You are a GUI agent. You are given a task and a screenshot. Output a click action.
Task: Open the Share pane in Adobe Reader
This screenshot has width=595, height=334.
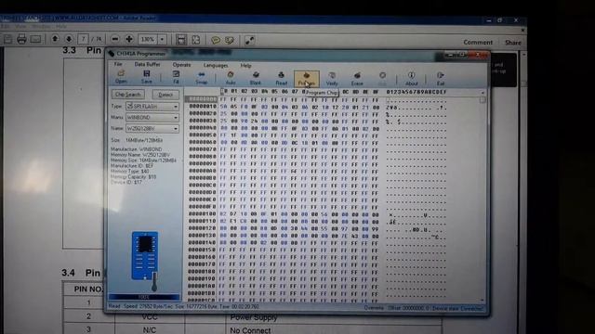(x=512, y=43)
